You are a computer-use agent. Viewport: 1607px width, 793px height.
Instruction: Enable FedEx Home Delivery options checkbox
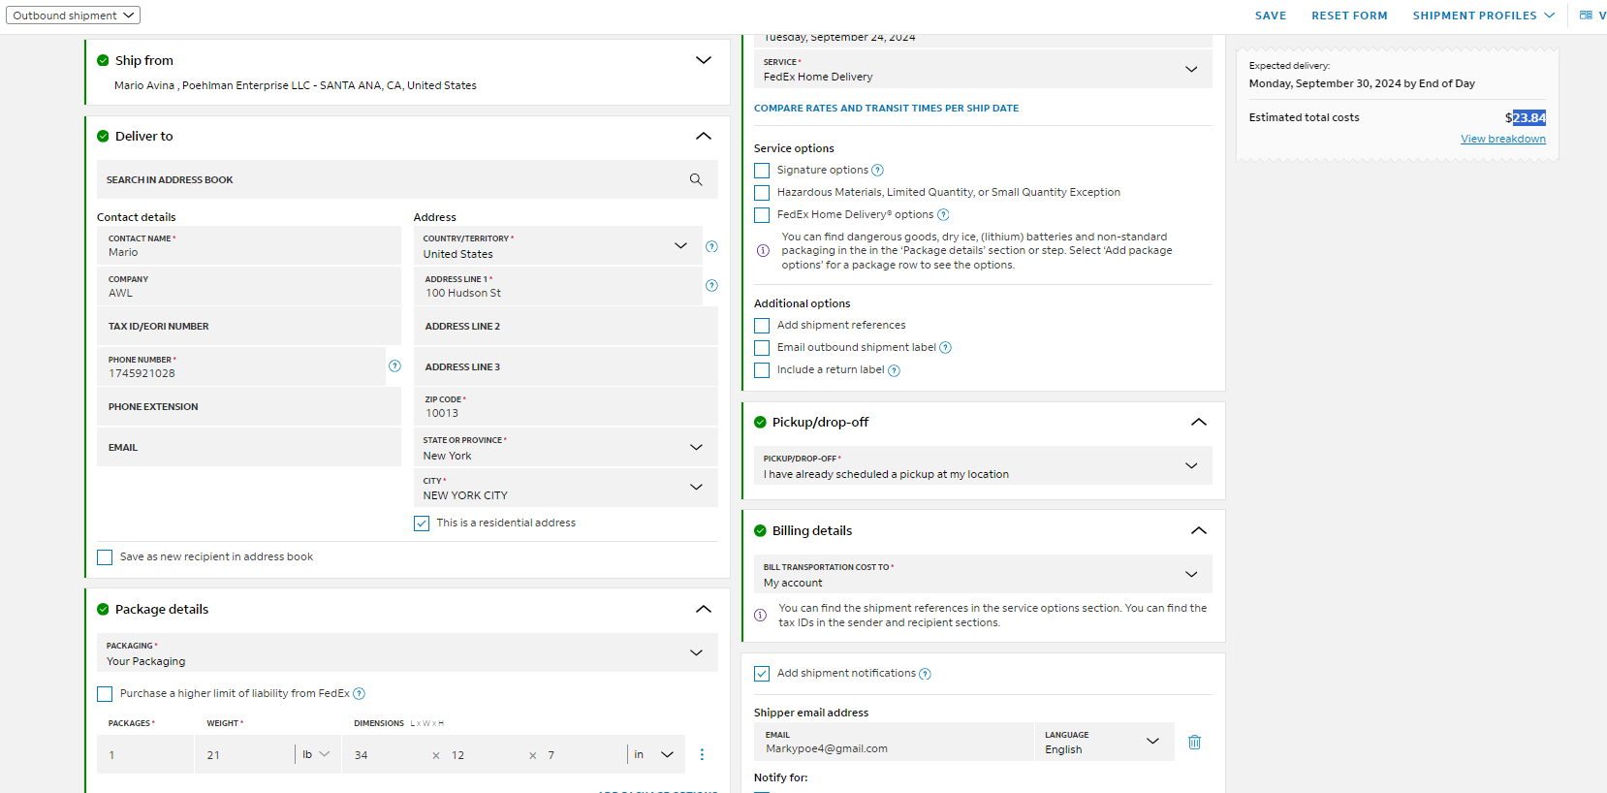click(x=762, y=215)
